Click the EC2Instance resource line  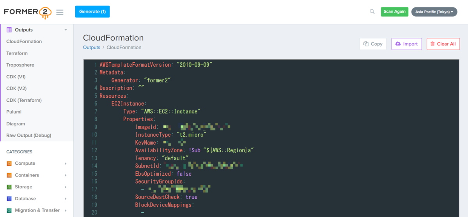tap(129, 104)
